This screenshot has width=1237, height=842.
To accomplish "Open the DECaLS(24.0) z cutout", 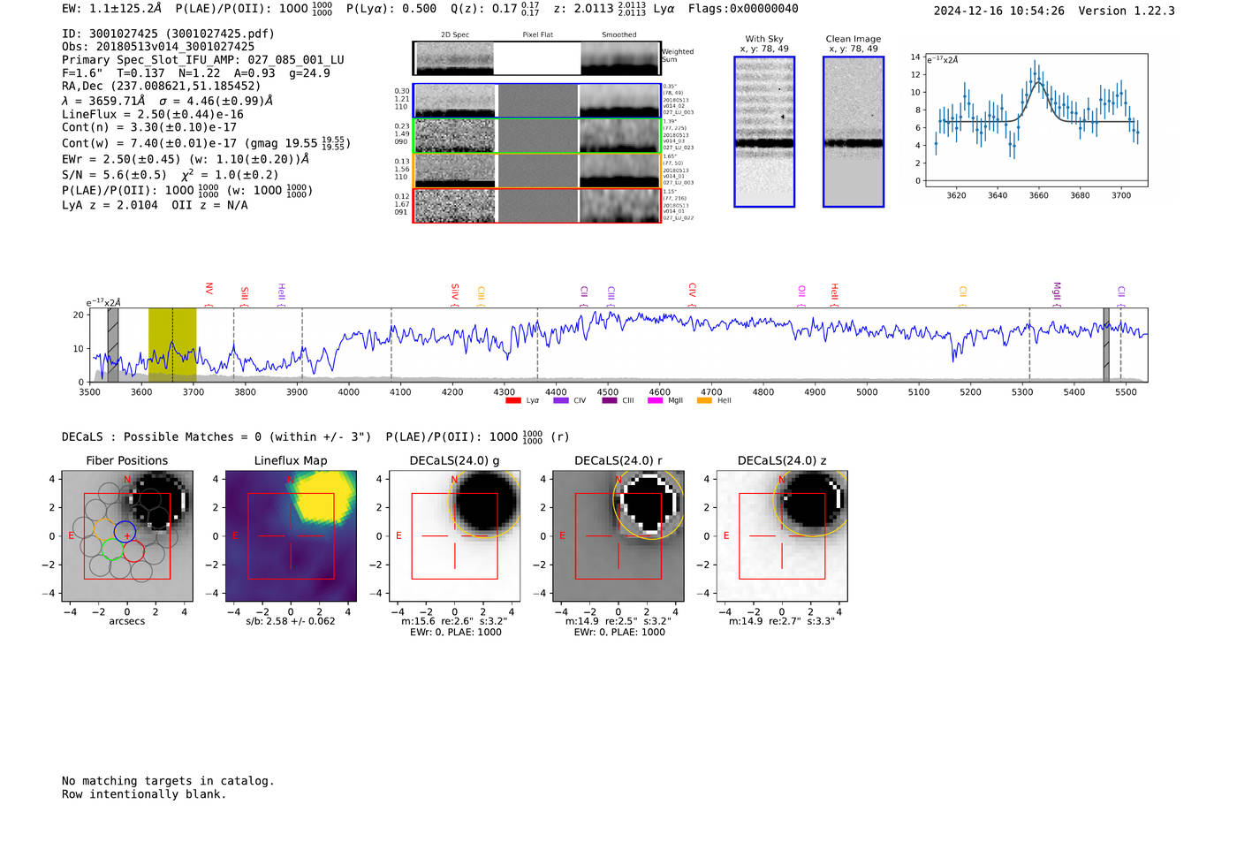I will (782, 536).
